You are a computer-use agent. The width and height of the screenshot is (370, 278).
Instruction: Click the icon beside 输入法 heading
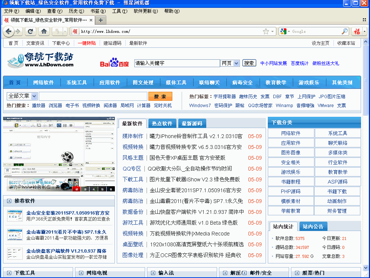tap(153, 273)
